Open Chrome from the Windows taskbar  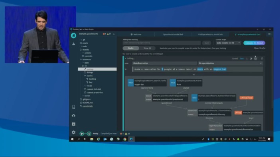[x=125, y=139]
